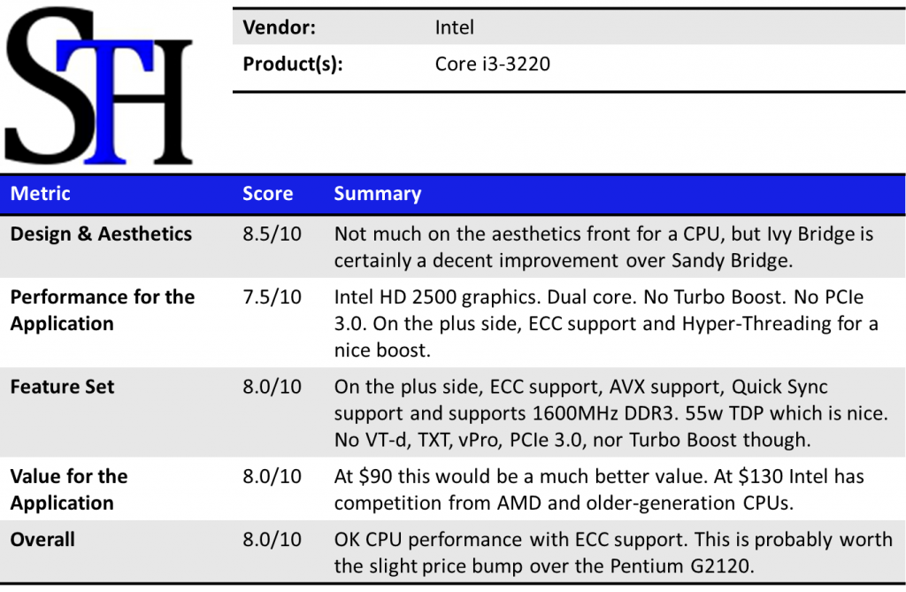
Task: Click the Product(s) label
Action: coord(293,64)
